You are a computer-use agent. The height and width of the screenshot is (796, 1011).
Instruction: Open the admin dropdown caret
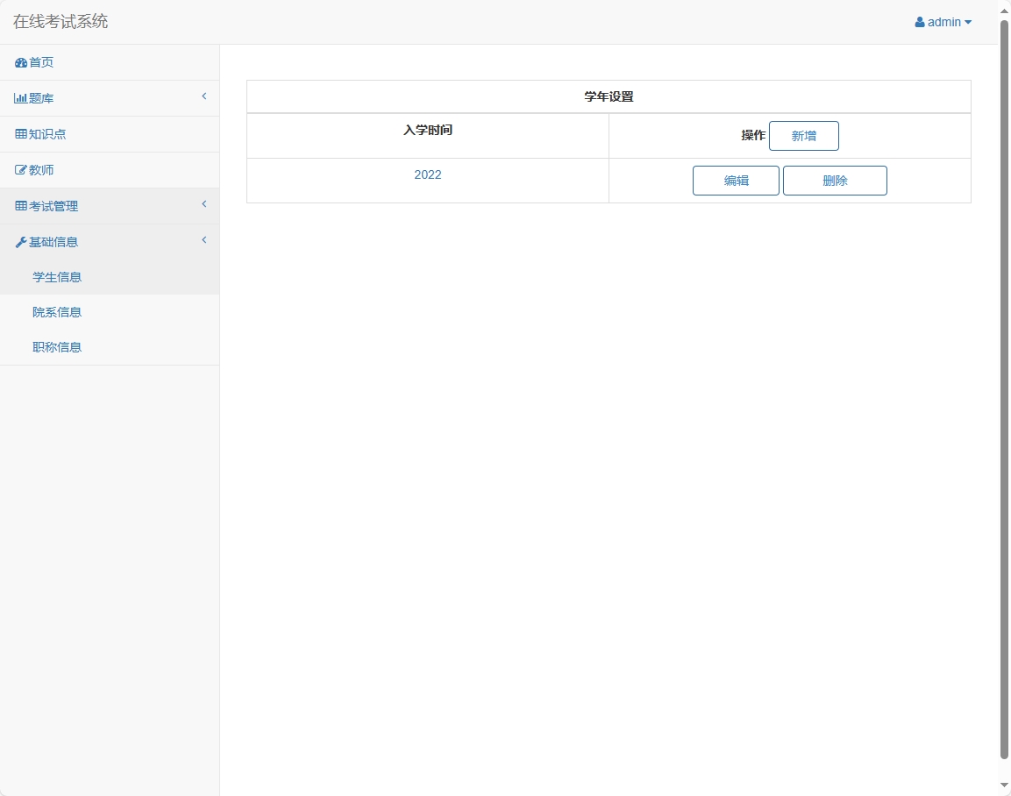(968, 23)
